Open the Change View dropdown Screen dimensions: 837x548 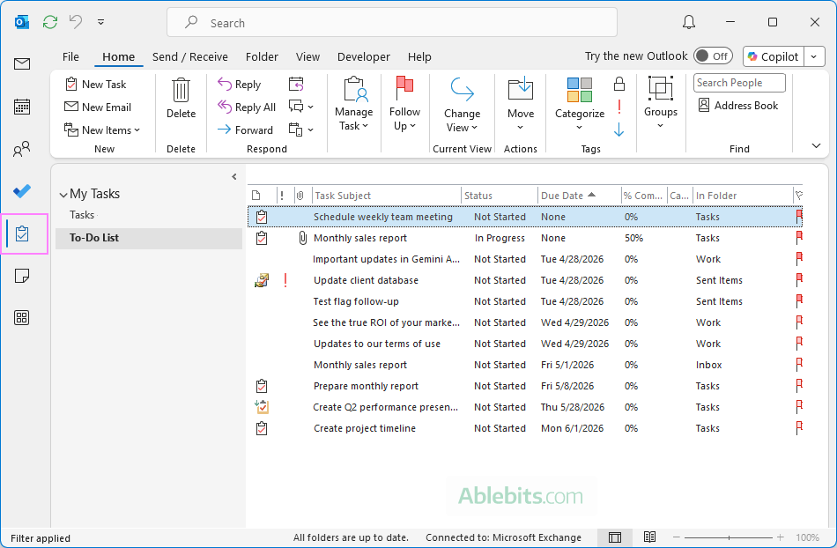coord(462,105)
